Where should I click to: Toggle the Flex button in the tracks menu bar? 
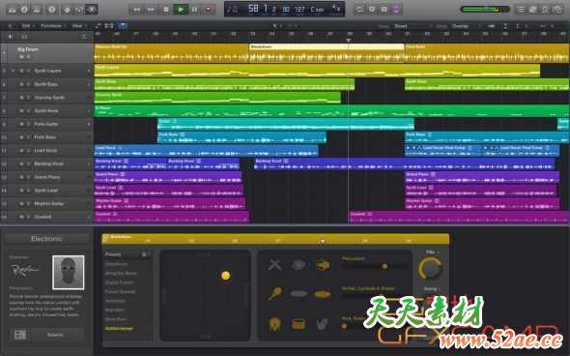point(109,26)
